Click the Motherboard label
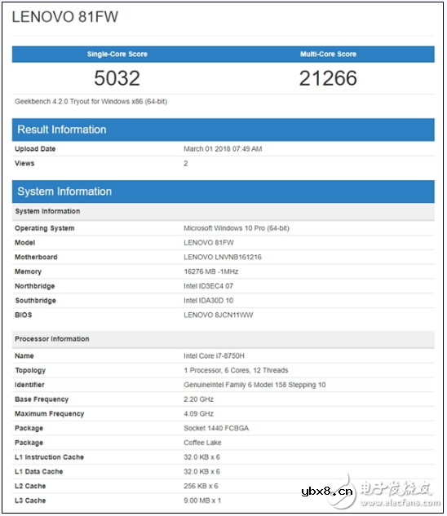Viewport: 447px width, 516px height. tap(36, 257)
